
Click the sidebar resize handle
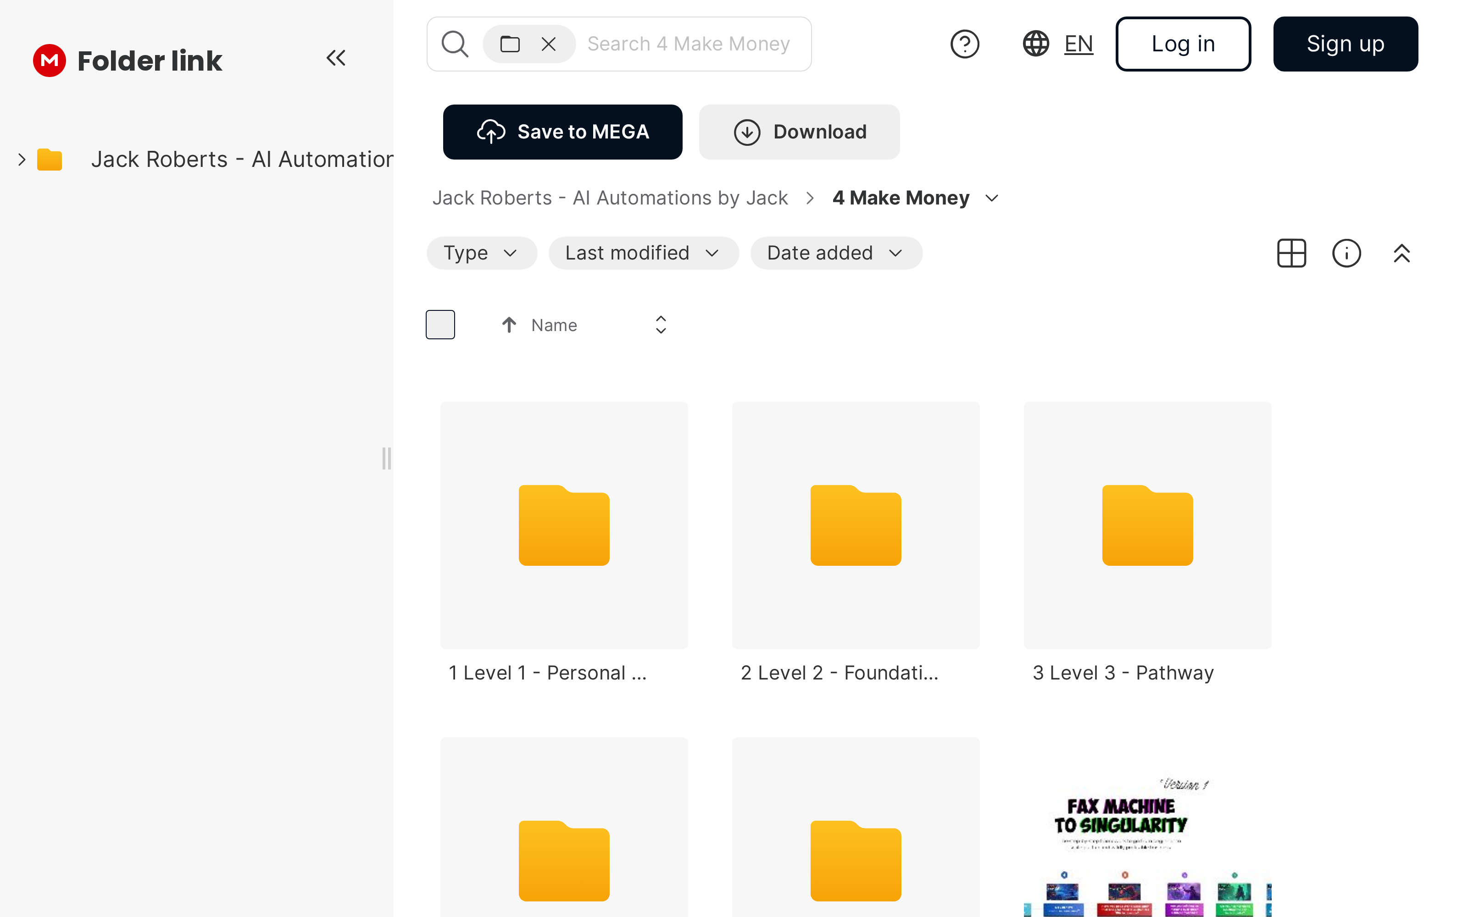(x=386, y=458)
